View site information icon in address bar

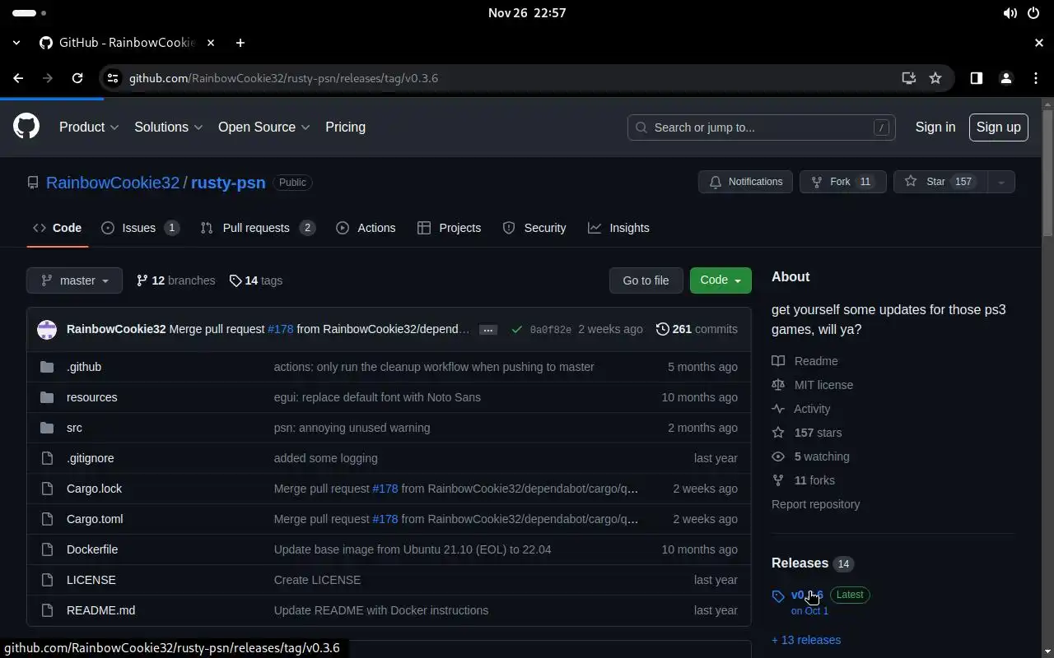[x=113, y=78]
